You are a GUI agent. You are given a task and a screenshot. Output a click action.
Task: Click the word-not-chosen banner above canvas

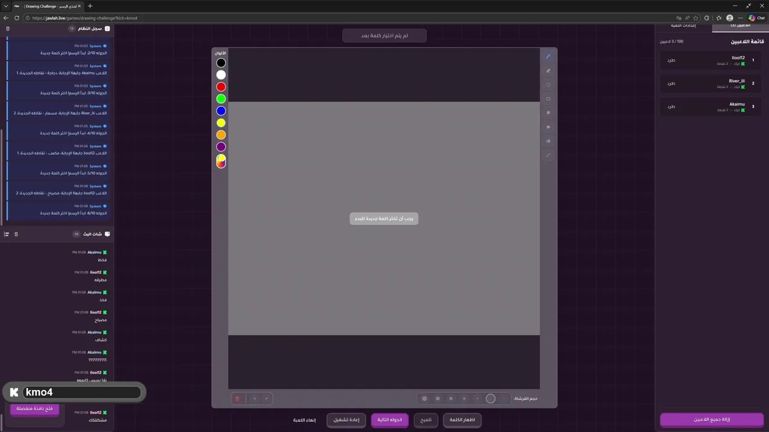pos(384,36)
